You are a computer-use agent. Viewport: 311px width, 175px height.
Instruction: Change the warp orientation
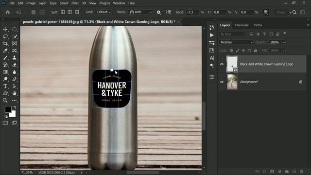[x=169, y=12]
